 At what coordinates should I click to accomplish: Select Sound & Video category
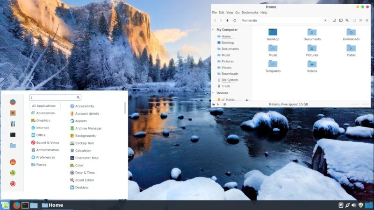coord(45,143)
